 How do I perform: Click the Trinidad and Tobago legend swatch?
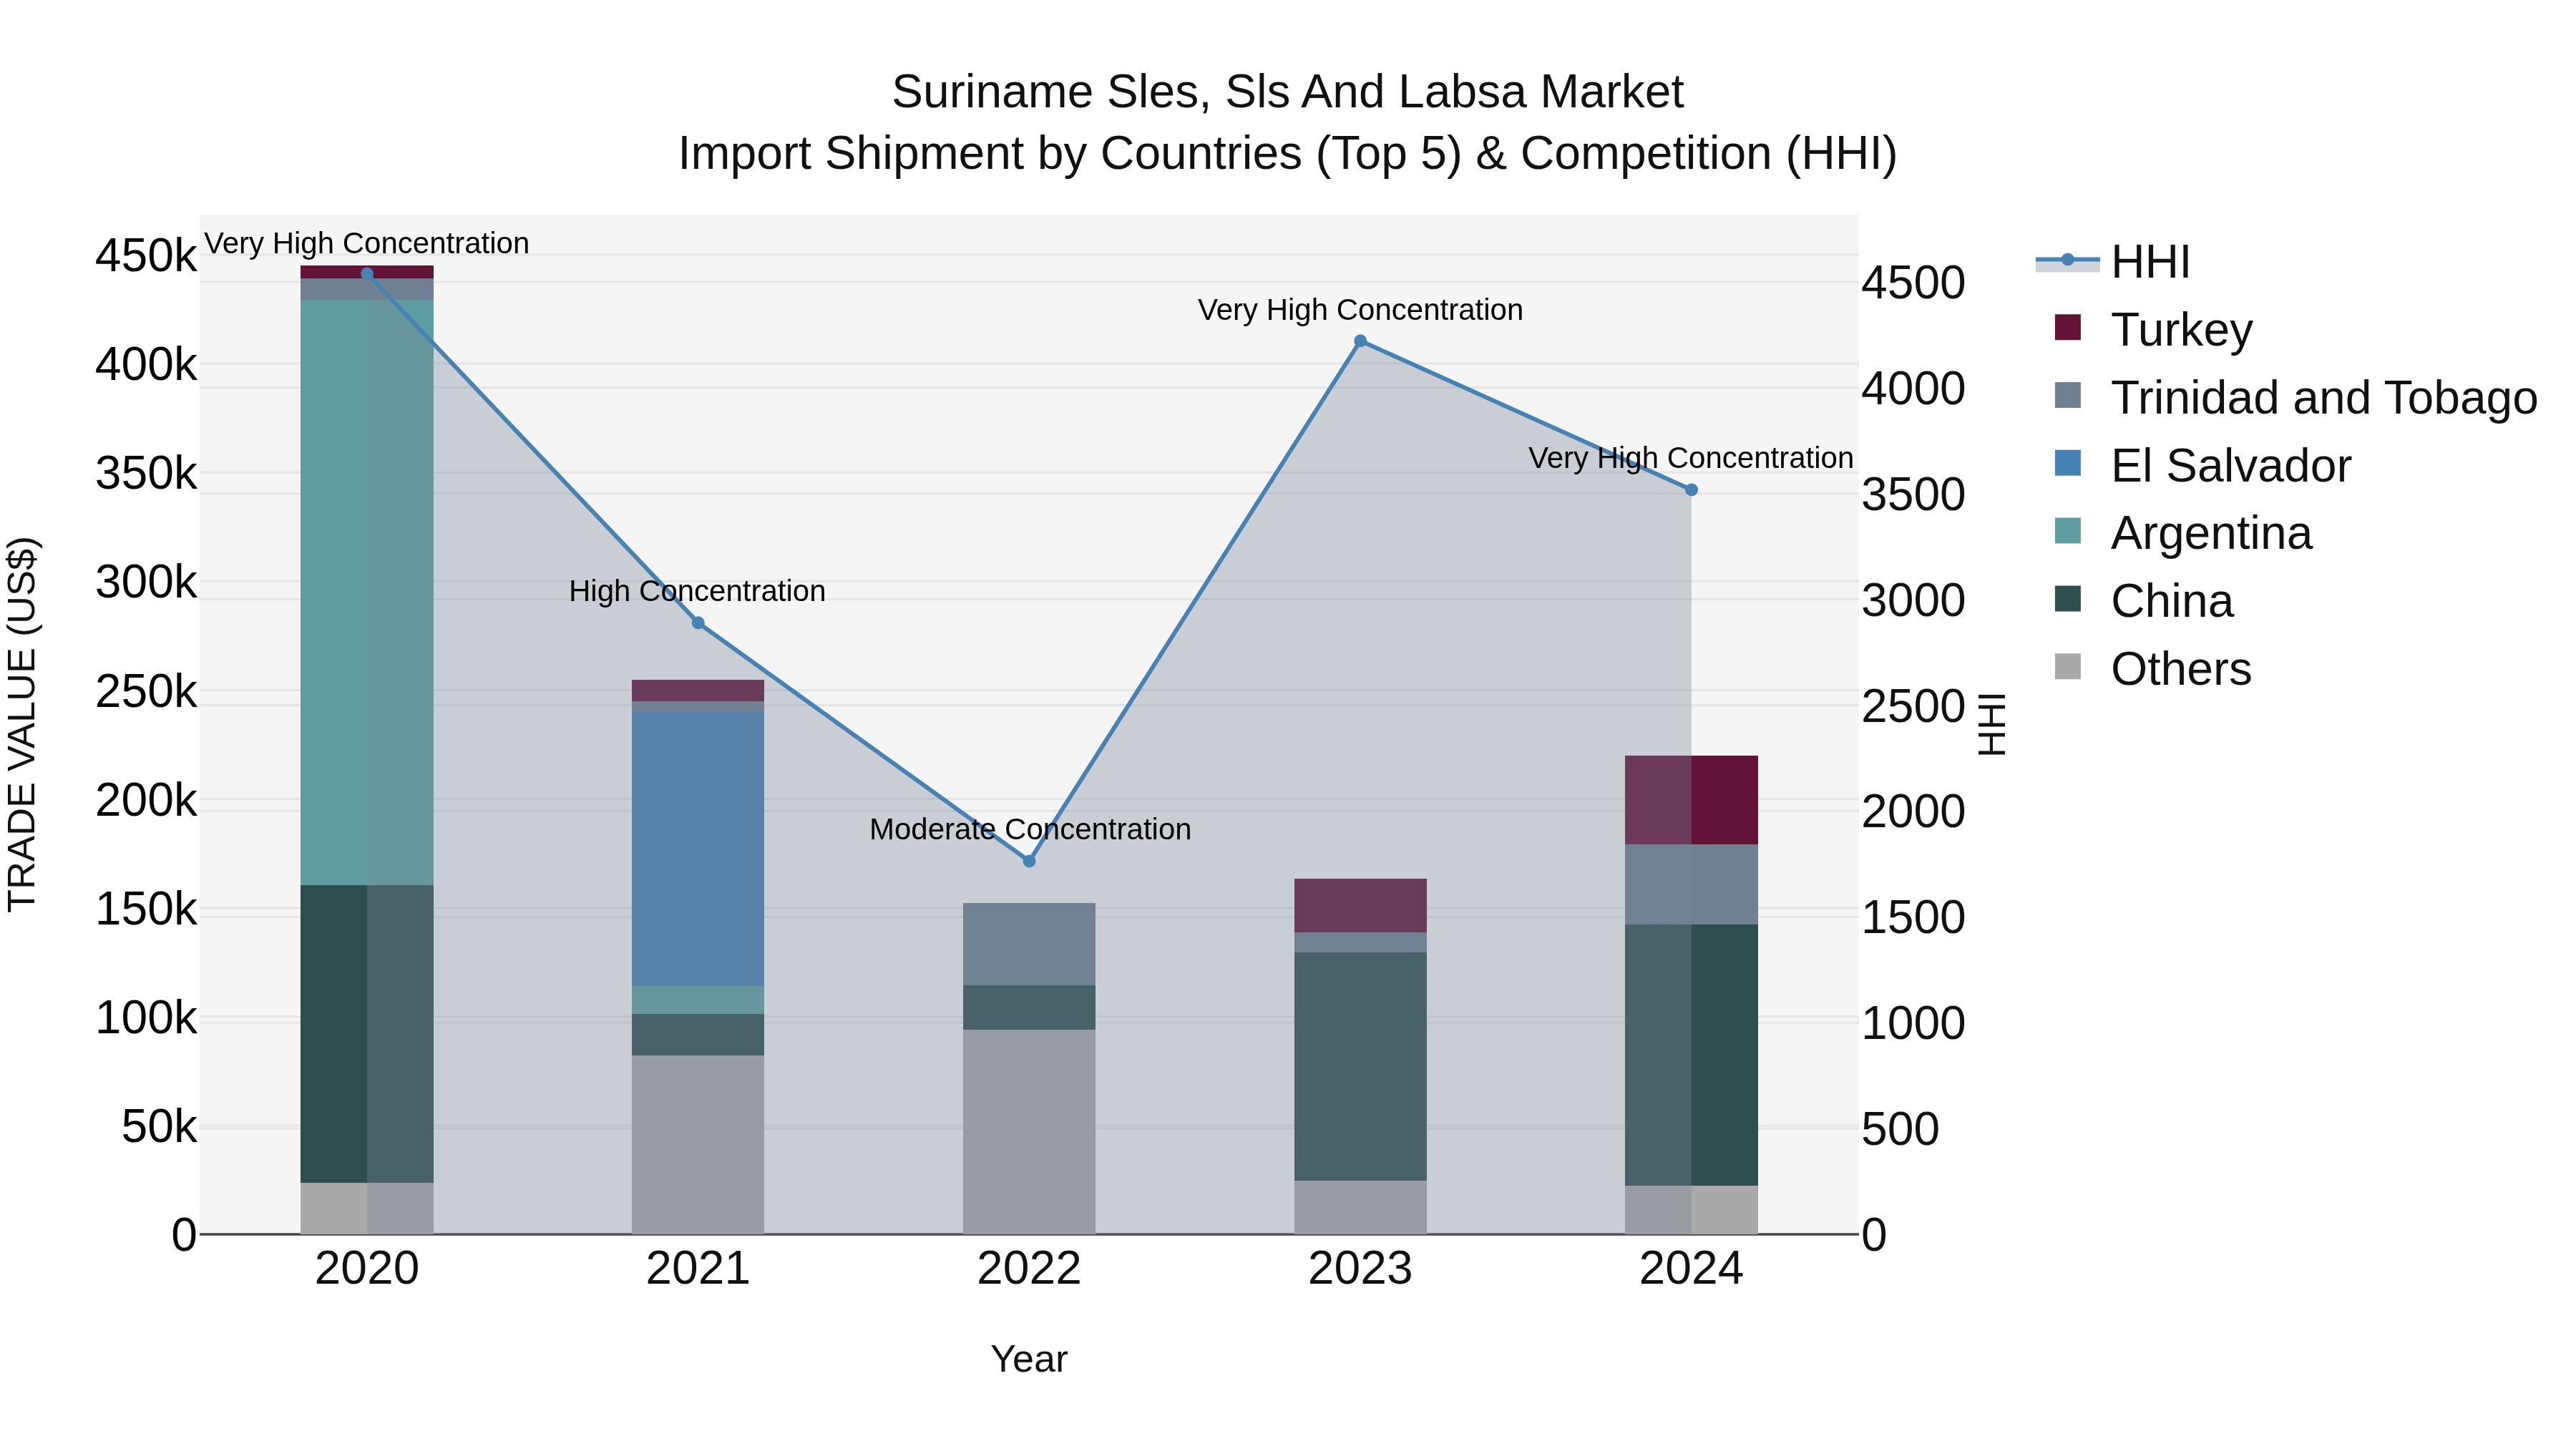pyautogui.click(x=2067, y=395)
